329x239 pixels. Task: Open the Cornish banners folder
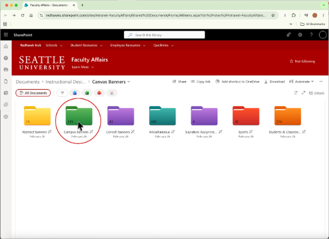120,116
